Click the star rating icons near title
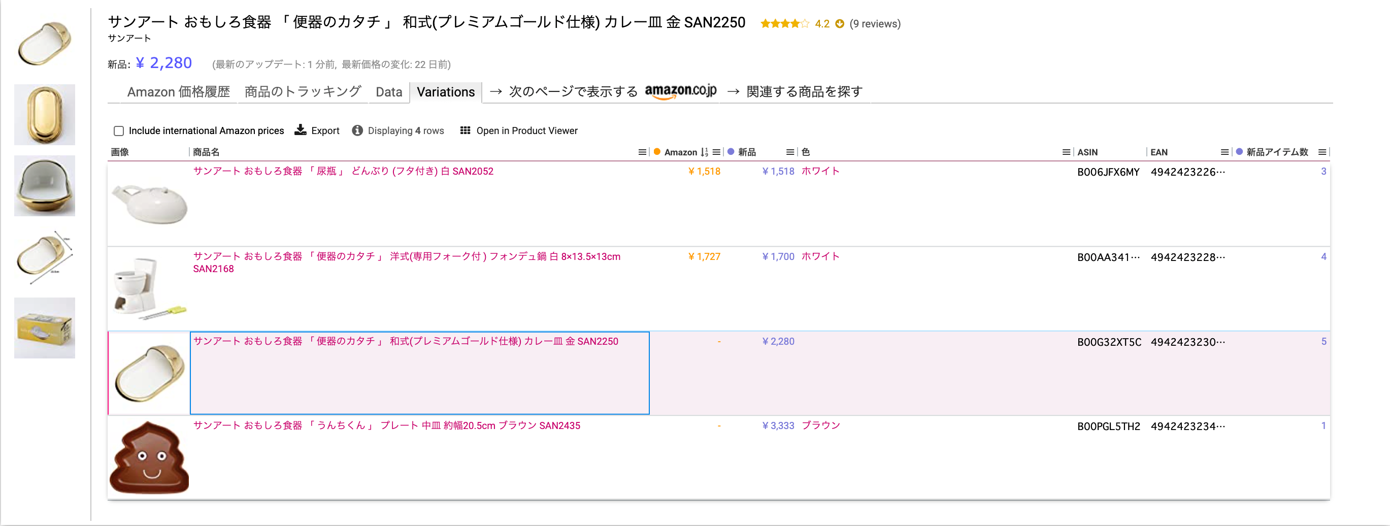Screen dimensions: 1390x526 click(x=784, y=24)
